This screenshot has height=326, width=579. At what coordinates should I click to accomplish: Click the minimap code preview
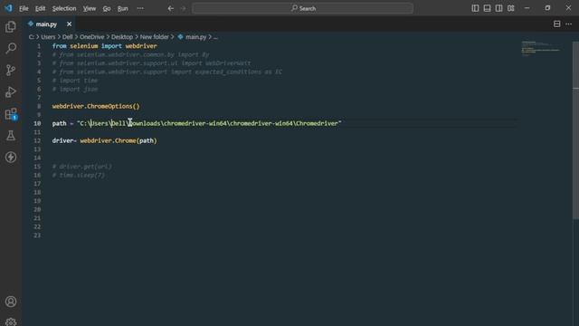point(540,49)
